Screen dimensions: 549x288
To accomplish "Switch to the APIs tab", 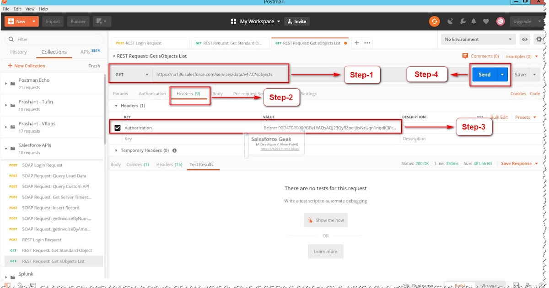I will 90,51.
